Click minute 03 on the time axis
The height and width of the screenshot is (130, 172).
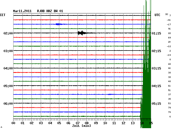click(41, 123)
